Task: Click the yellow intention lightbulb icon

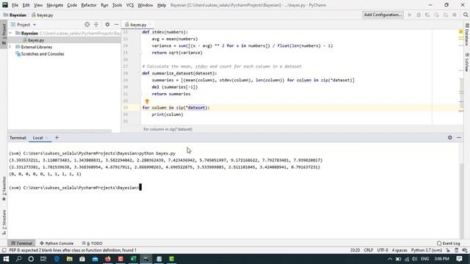Action: 147,101
